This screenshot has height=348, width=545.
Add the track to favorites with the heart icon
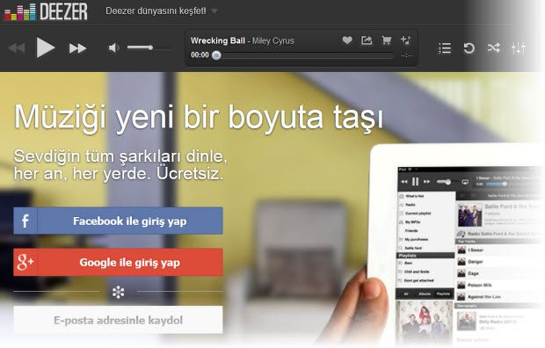347,40
